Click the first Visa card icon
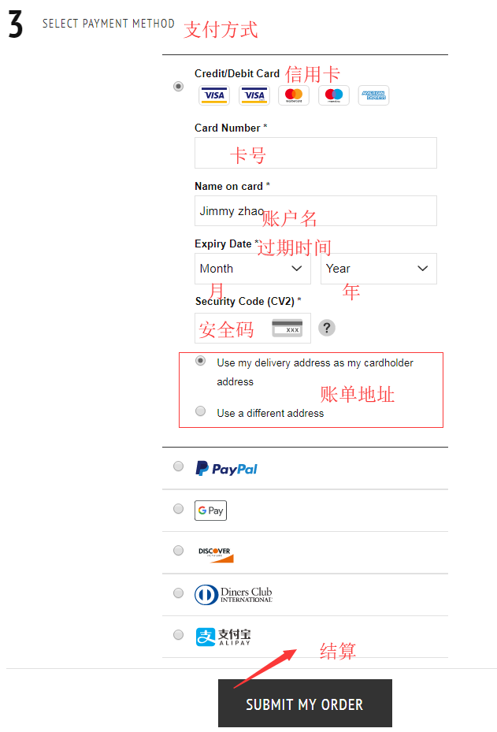This screenshot has width=497, height=732. [214, 95]
